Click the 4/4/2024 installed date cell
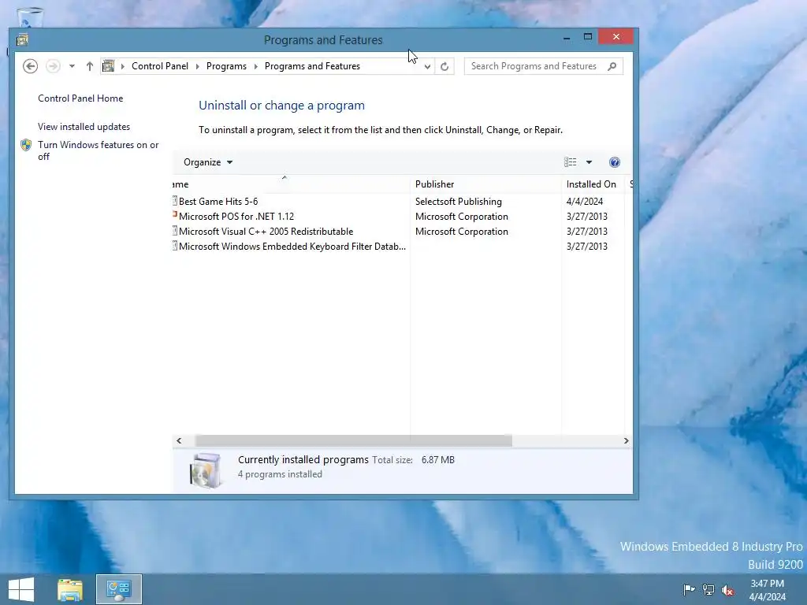This screenshot has height=605, width=807. coord(585,202)
